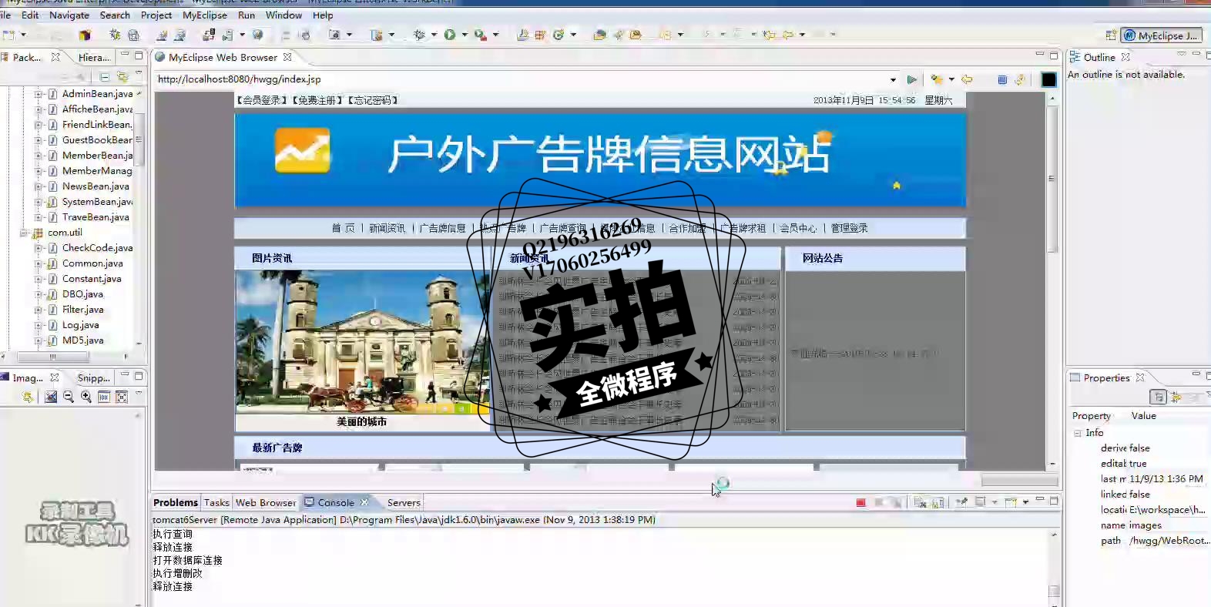Image resolution: width=1211 pixels, height=607 pixels.
Task: Click 会员中心 in site navigation
Action: coord(798,228)
